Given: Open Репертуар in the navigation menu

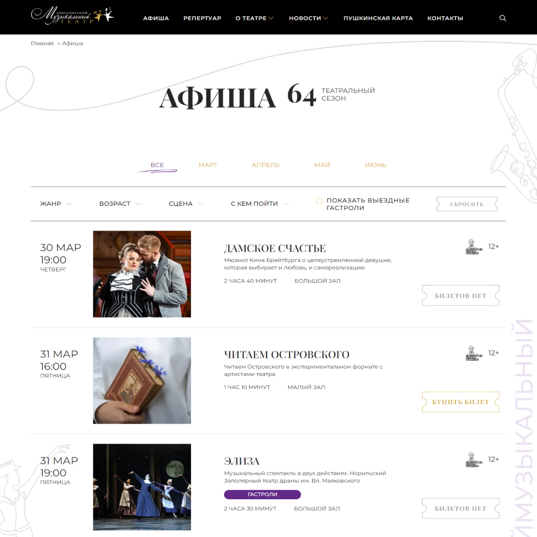Looking at the screenshot, I should click(x=202, y=18).
